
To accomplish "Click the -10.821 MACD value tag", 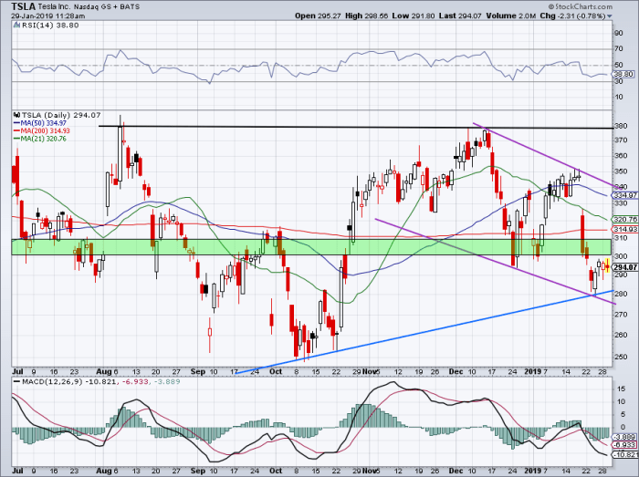I will [x=625, y=454].
